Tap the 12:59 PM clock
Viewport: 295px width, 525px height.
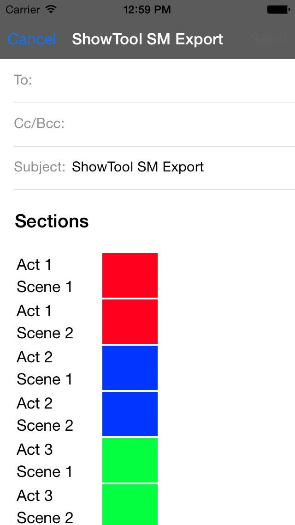click(147, 10)
